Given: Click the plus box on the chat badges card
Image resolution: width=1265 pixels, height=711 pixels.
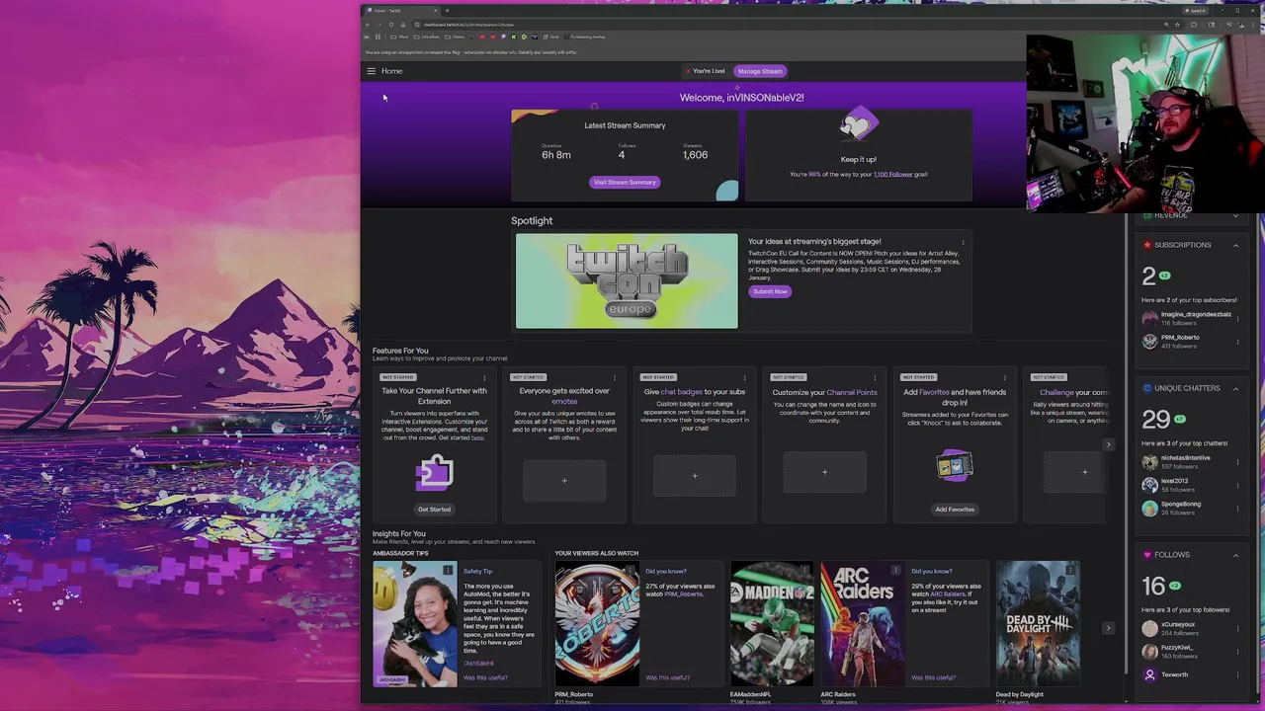Looking at the screenshot, I should pos(695,476).
